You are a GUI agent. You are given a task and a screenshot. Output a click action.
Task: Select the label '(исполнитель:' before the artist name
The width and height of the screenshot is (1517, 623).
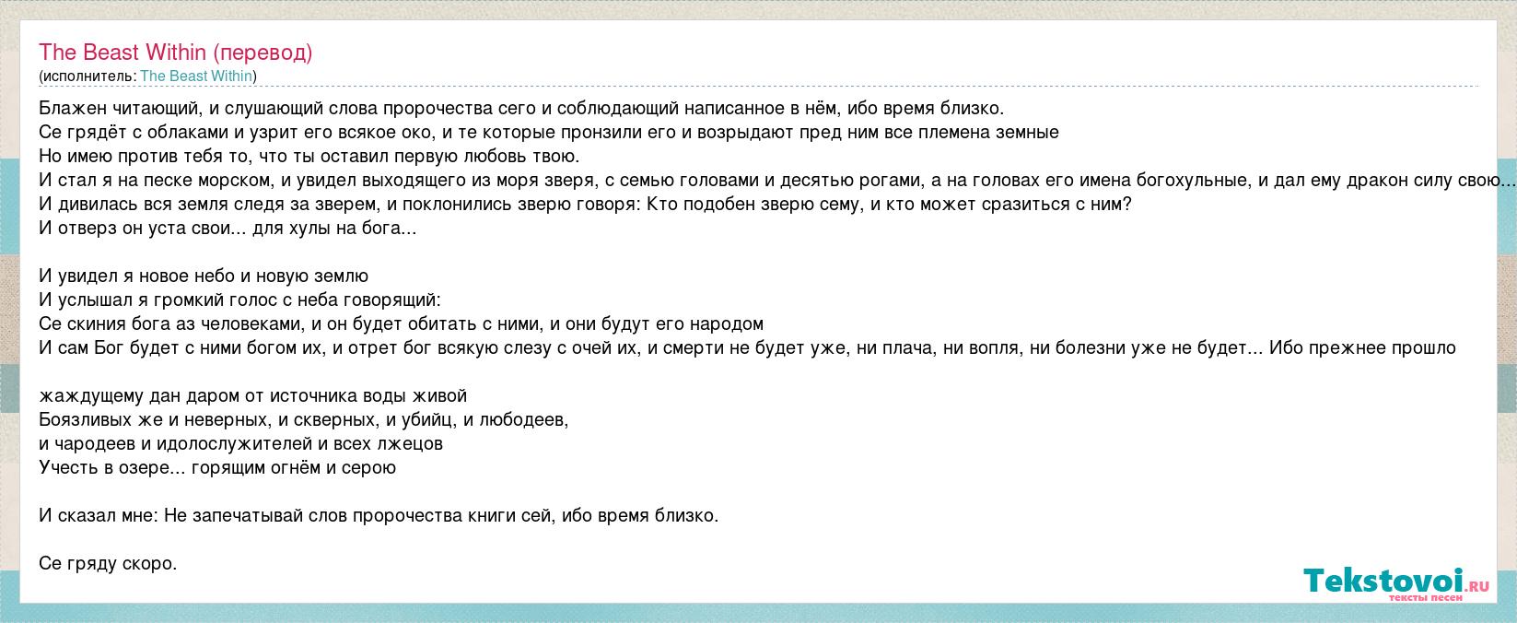pyautogui.click(x=88, y=76)
